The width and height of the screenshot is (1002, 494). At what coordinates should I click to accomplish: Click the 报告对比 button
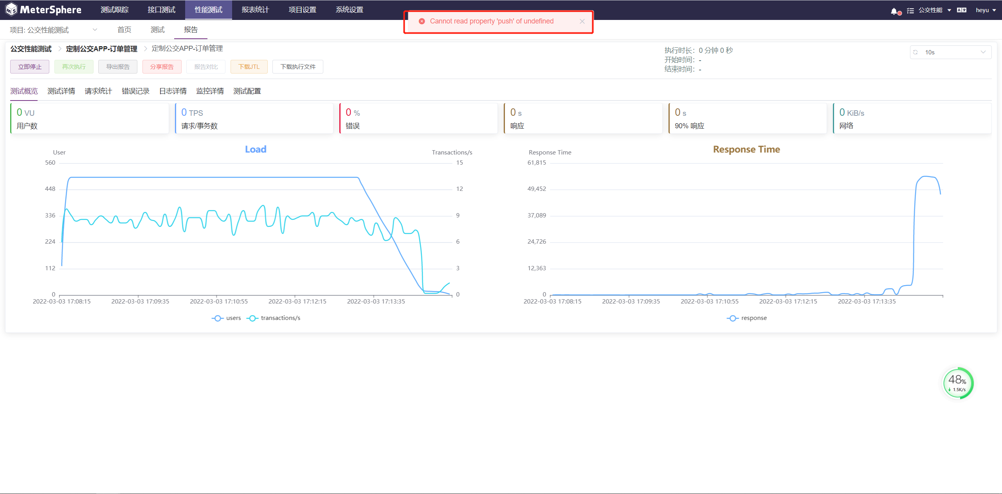[206, 66]
